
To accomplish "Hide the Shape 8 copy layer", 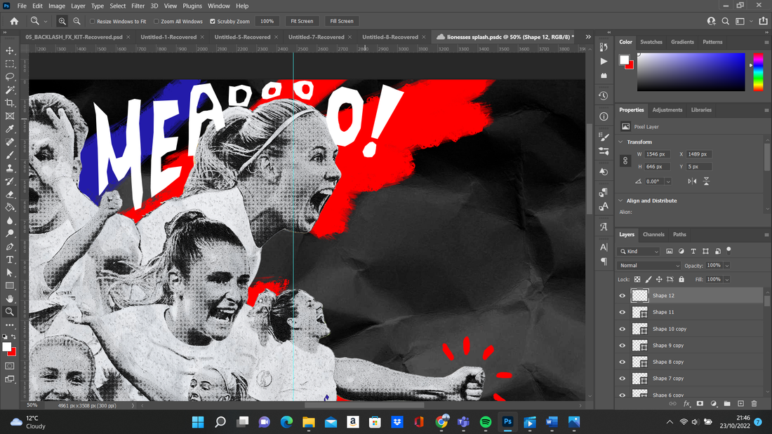I will pos(623,362).
